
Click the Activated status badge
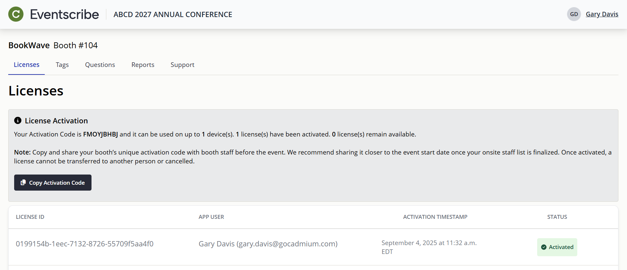557,247
